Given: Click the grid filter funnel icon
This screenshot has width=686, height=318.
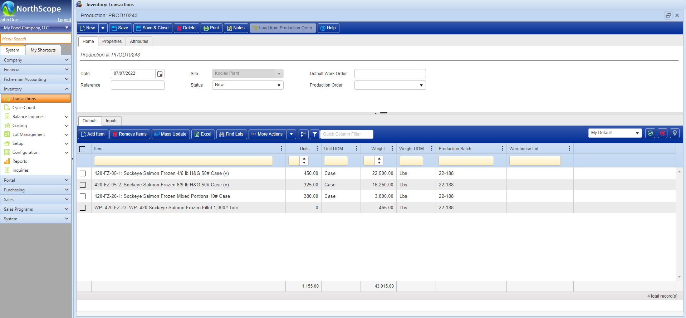Looking at the screenshot, I should (x=314, y=134).
